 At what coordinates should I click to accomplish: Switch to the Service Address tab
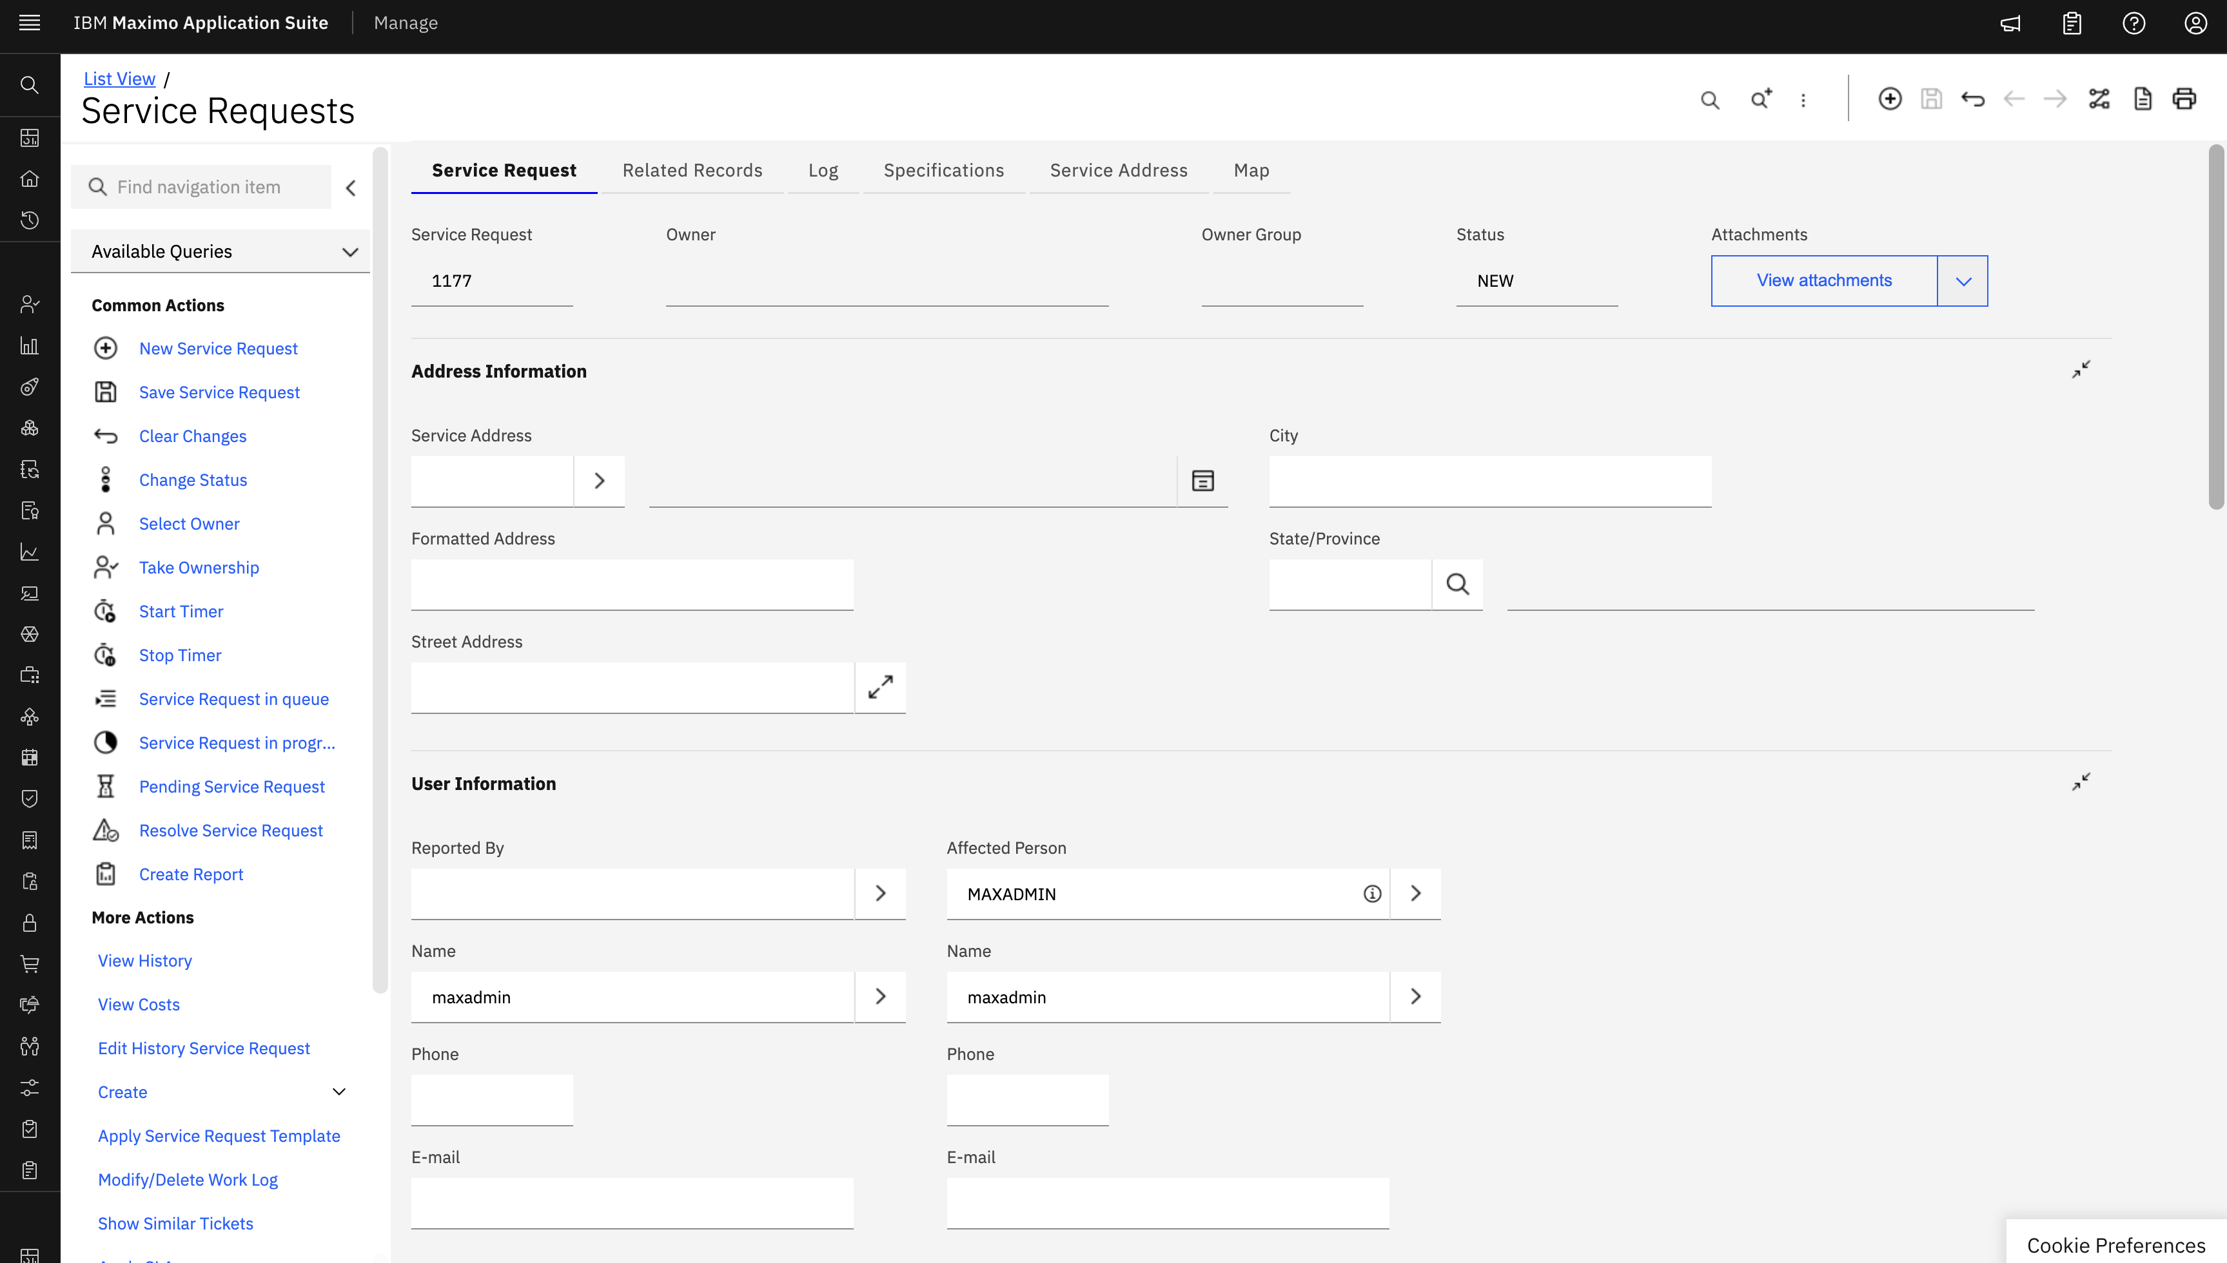click(1119, 170)
